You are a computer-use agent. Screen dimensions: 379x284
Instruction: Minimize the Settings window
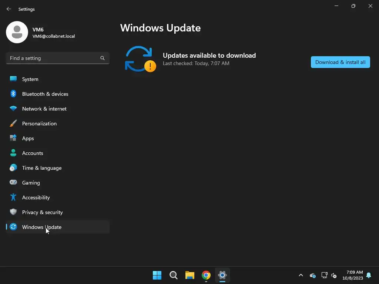pos(336,6)
